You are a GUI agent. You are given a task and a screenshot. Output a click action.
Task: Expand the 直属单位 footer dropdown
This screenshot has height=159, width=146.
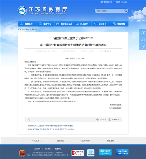[60, 141]
